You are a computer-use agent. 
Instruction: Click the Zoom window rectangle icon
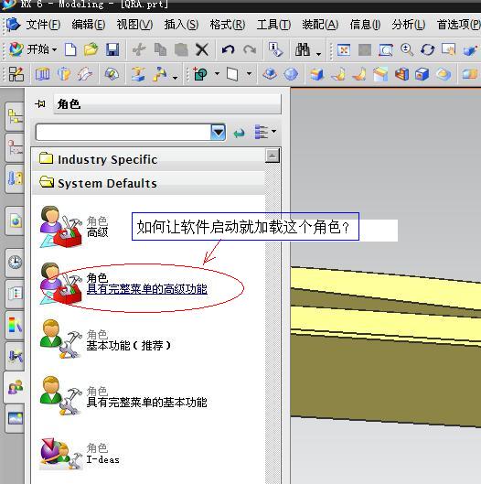click(x=386, y=49)
